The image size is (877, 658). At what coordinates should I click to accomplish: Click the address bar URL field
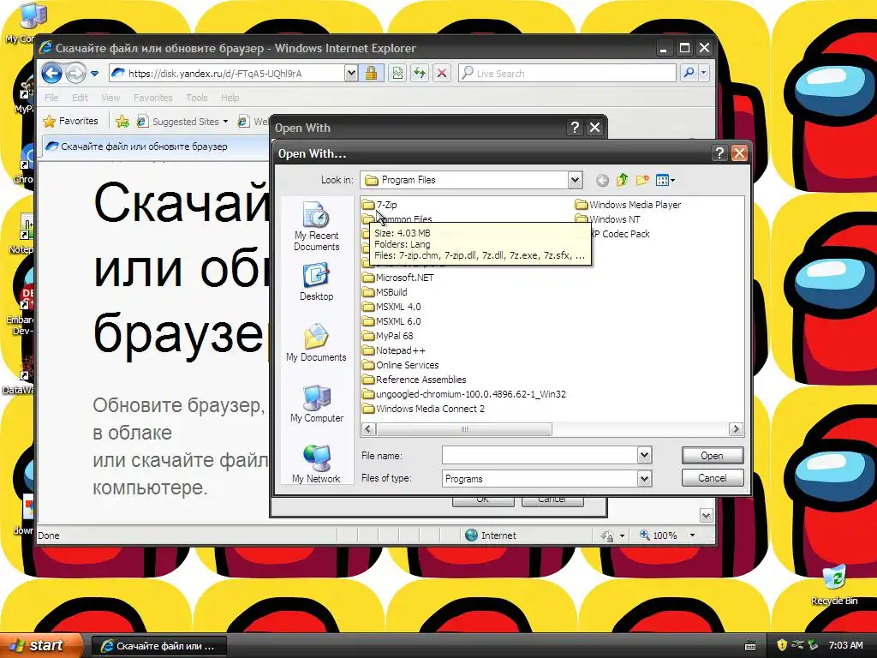[x=226, y=74]
